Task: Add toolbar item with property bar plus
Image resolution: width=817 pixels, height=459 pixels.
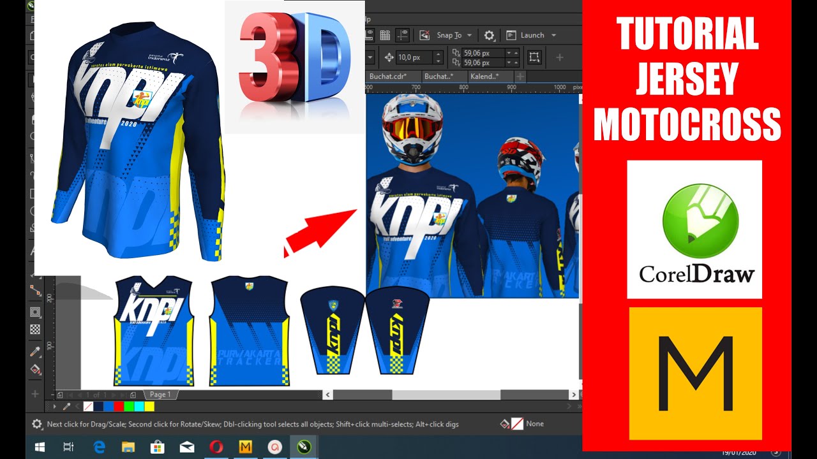Action: pos(560,57)
